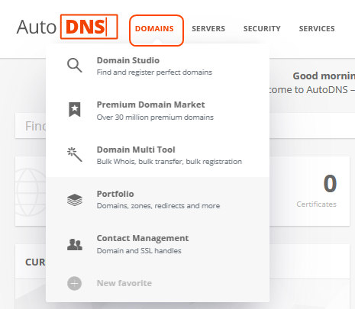Click the Premium Domain Market bookmark icon
The width and height of the screenshot is (355, 309).
point(75,110)
